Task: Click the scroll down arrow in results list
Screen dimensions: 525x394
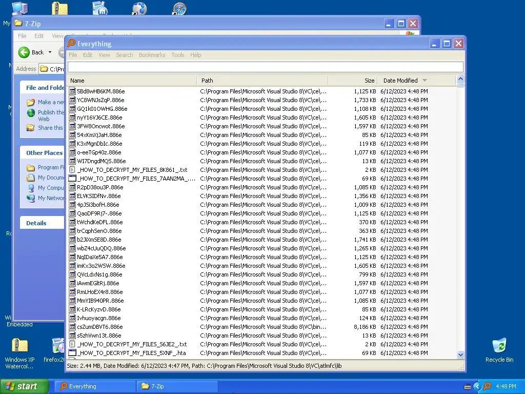Action: click(x=460, y=354)
